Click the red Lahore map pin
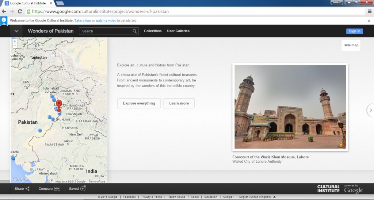The width and height of the screenshot is (374, 200). coord(59,106)
